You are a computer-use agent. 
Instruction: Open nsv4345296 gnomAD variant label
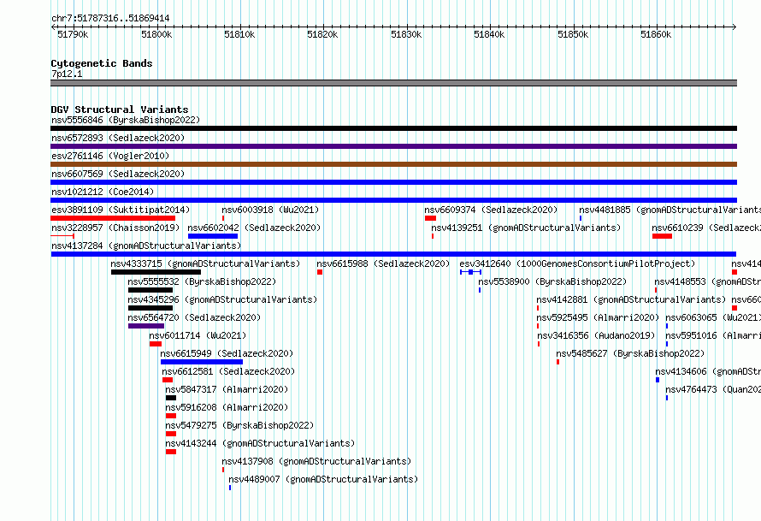(222, 299)
